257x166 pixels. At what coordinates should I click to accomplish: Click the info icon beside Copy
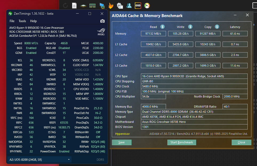217,27
